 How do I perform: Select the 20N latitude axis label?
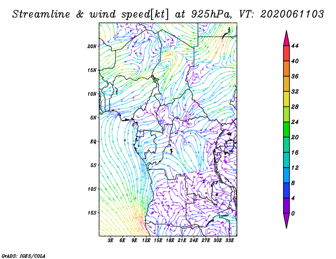[92, 47]
